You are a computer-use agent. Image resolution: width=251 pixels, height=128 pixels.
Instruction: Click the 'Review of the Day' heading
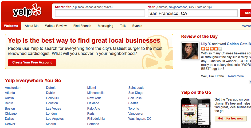coord(199,36)
